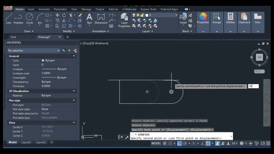274x154 pixels.
Task: Choose the Rectangle draw tool
Action: [47, 15]
